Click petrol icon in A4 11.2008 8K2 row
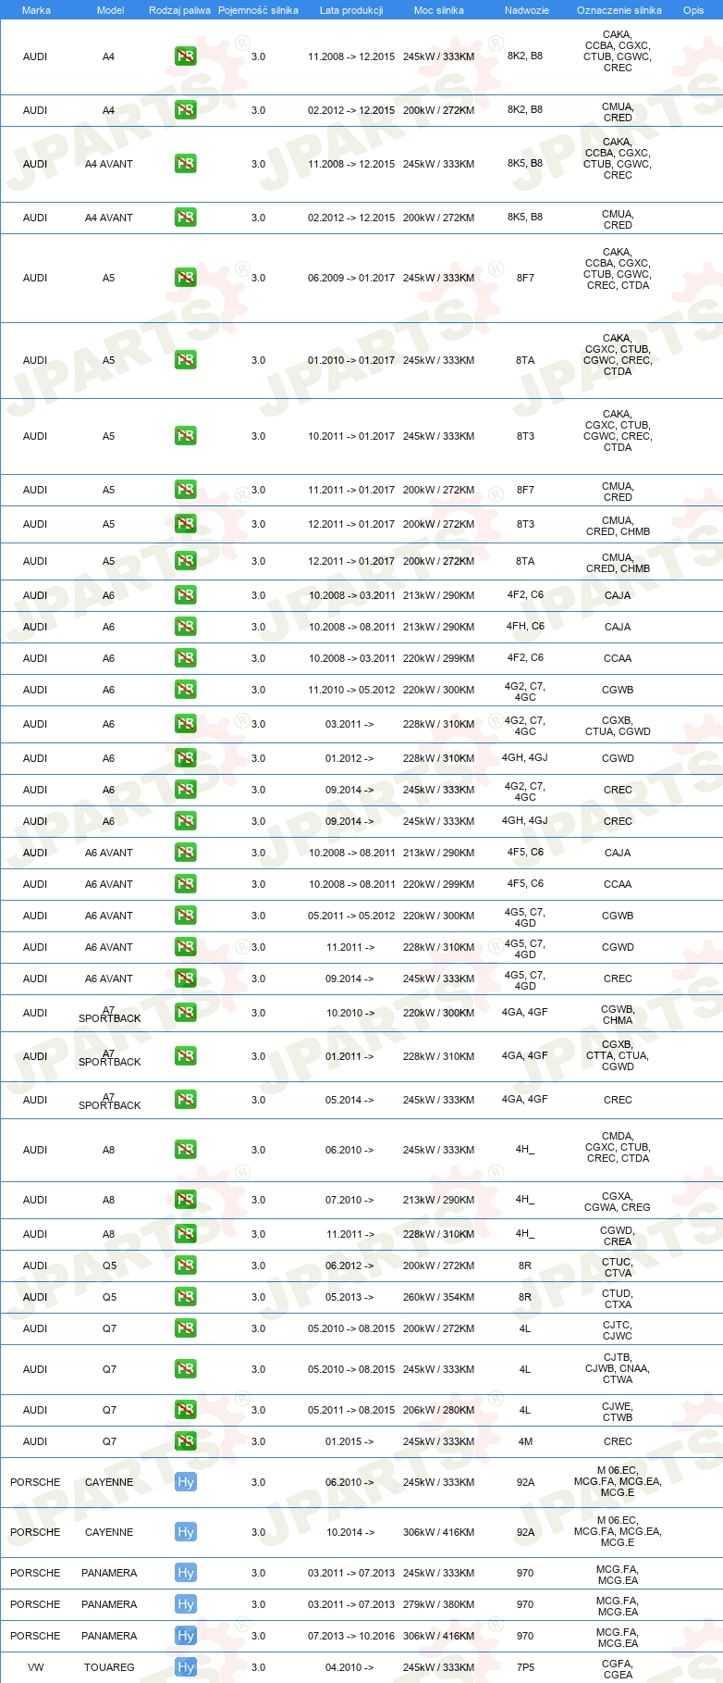 point(186,56)
